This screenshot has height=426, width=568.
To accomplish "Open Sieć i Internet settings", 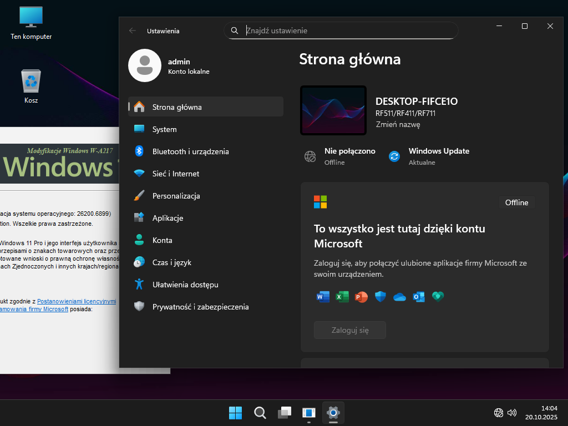I will [176, 174].
